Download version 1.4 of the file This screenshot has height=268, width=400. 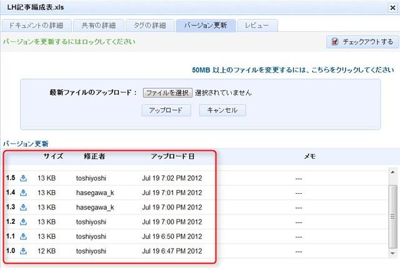(x=23, y=193)
